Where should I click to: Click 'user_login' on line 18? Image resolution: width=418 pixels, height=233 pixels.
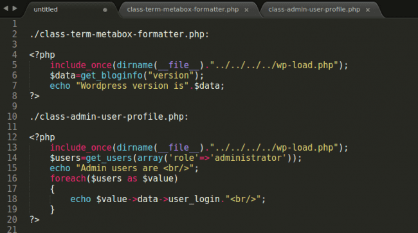click(194, 199)
